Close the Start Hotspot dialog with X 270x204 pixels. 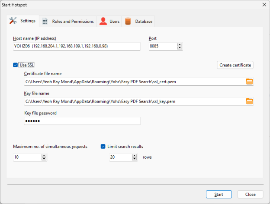coord(264,5)
